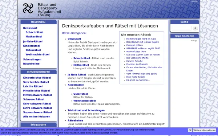Select Kinderrätsel in the Hauptmenü
The height and width of the screenshot is (136, 218).
[32, 46]
